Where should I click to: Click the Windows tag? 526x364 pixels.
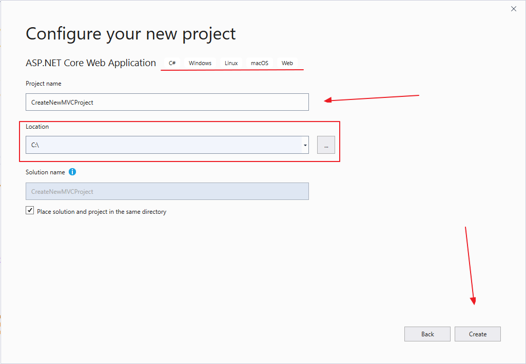[x=200, y=63]
